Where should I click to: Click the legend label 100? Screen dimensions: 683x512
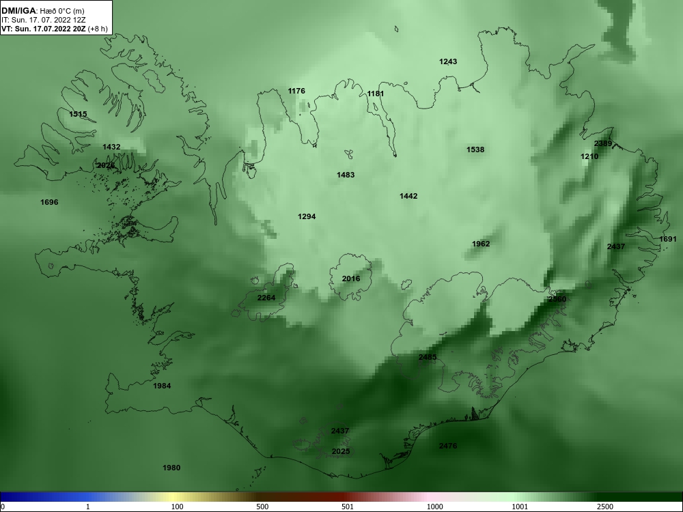(x=178, y=507)
